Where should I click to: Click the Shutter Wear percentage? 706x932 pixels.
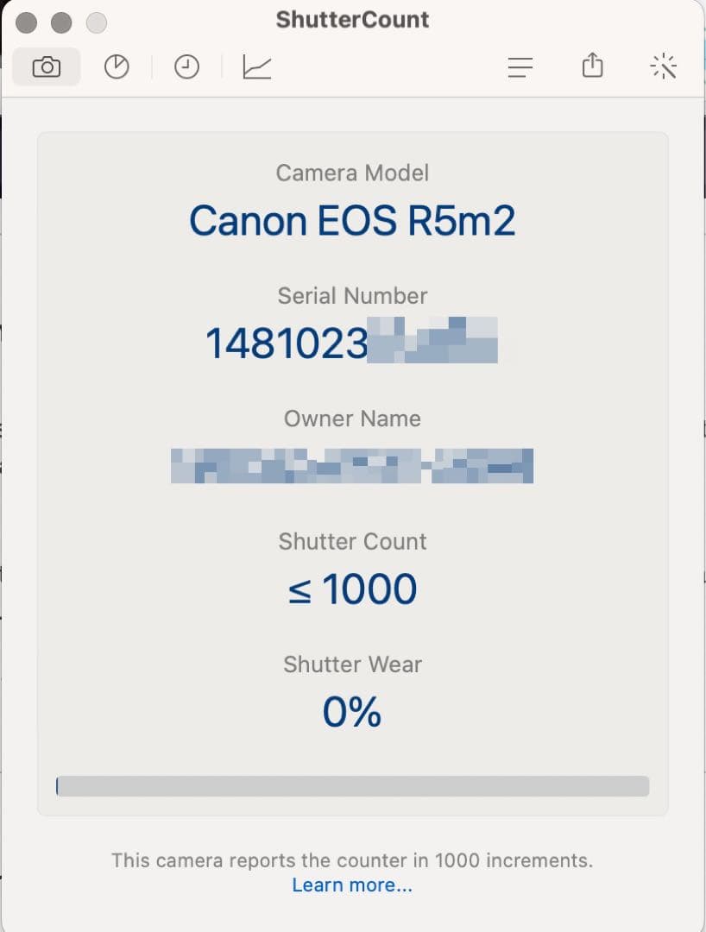click(352, 711)
